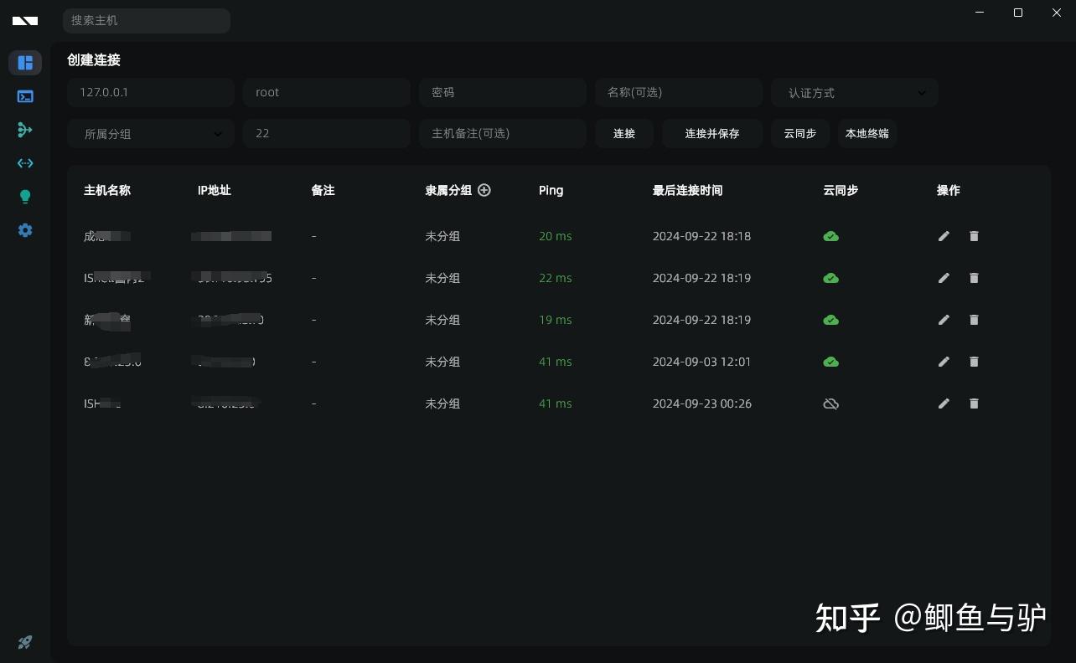
Task: Launch the rocket icon at sidebar bottom
Action: coord(25,642)
